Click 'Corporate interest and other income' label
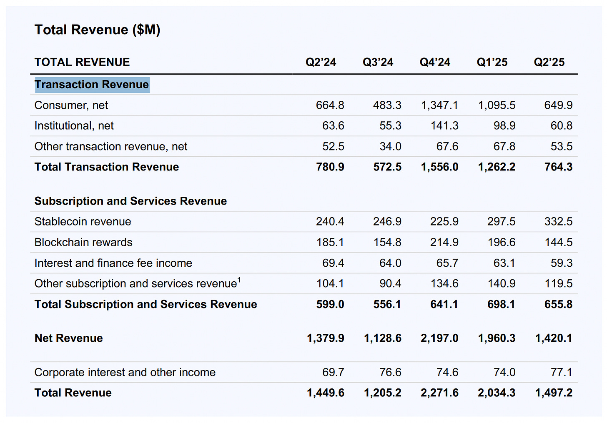 125,373
